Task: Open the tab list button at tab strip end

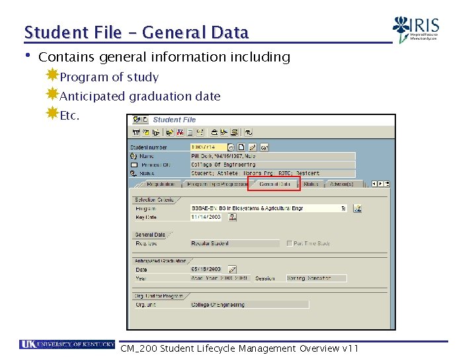Action: (387, 184)
